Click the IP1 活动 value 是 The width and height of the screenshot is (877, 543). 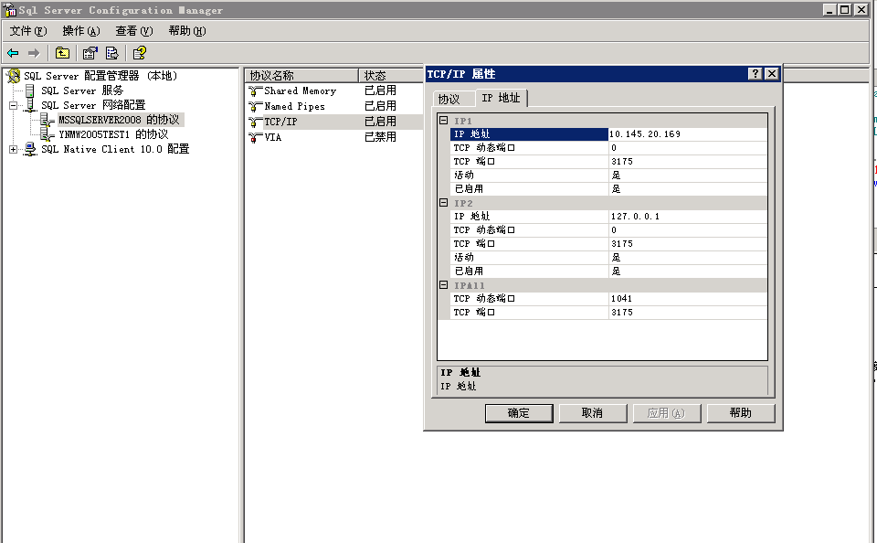(x=687, y=176)
